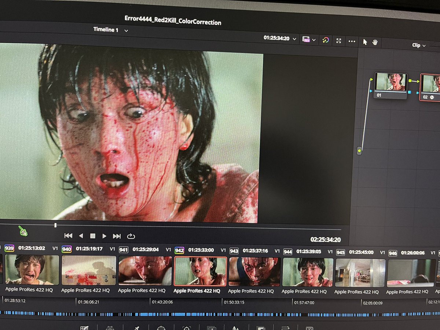Screen dimensions: 440x330
Task: Click mini timeline ruler mark 02:05:00:09
Action: point(373,304)
